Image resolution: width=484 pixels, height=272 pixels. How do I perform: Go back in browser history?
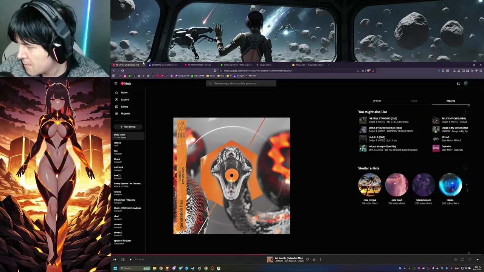114,71
